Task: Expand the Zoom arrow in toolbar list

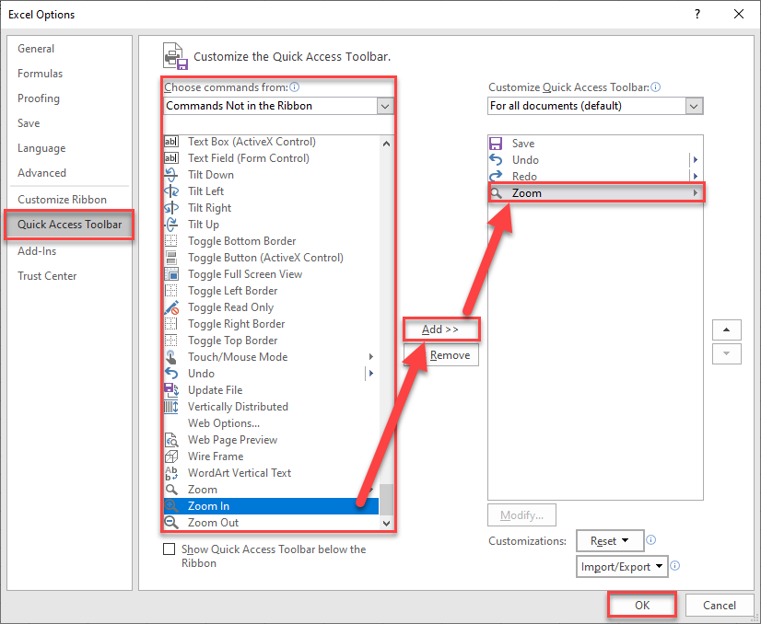Action: point(696,193)
